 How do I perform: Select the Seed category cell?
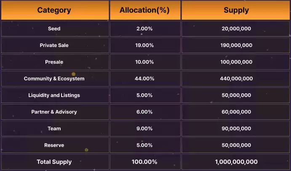pyautogui.click(x=54, y=29)
